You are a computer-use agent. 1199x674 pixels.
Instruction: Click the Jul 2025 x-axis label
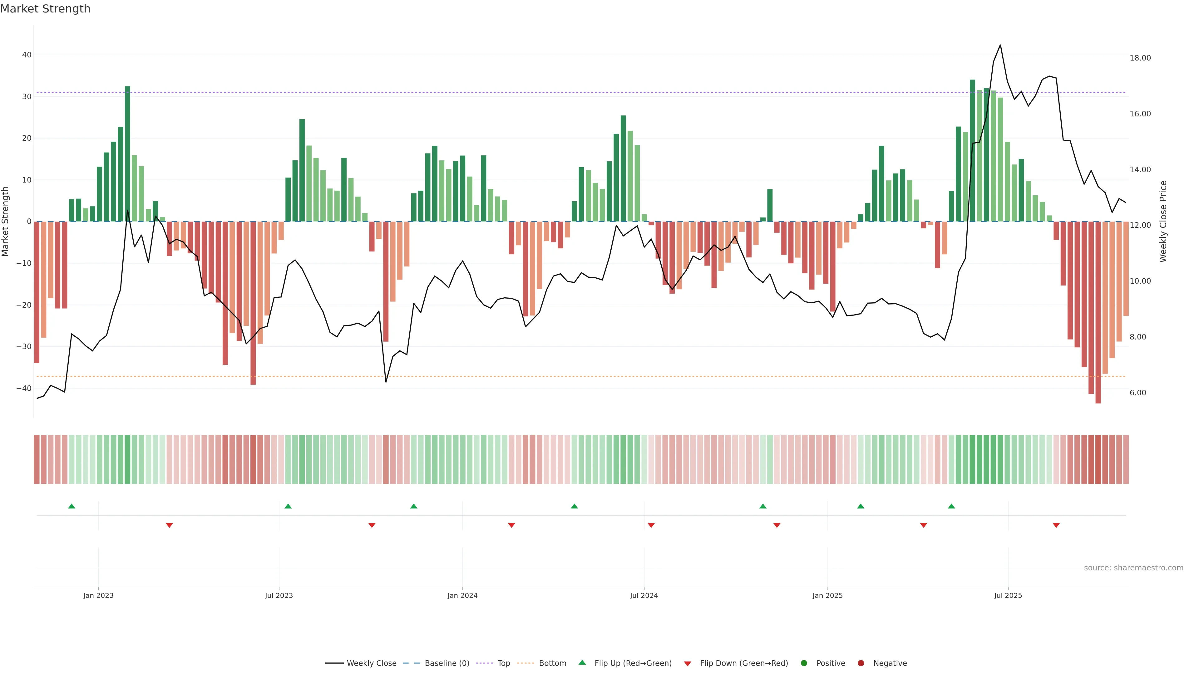[x=1008, y=595]
